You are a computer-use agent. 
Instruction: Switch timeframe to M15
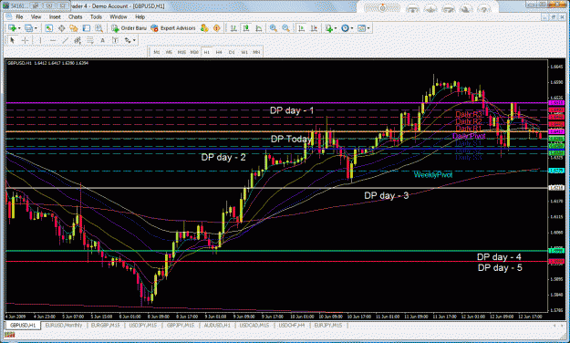point(181,52)
